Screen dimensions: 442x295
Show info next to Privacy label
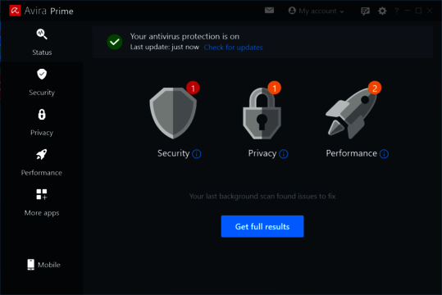[x=283, y=154]
